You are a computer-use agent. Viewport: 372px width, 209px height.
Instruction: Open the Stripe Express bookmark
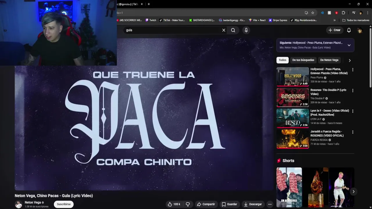click(278, 20)
